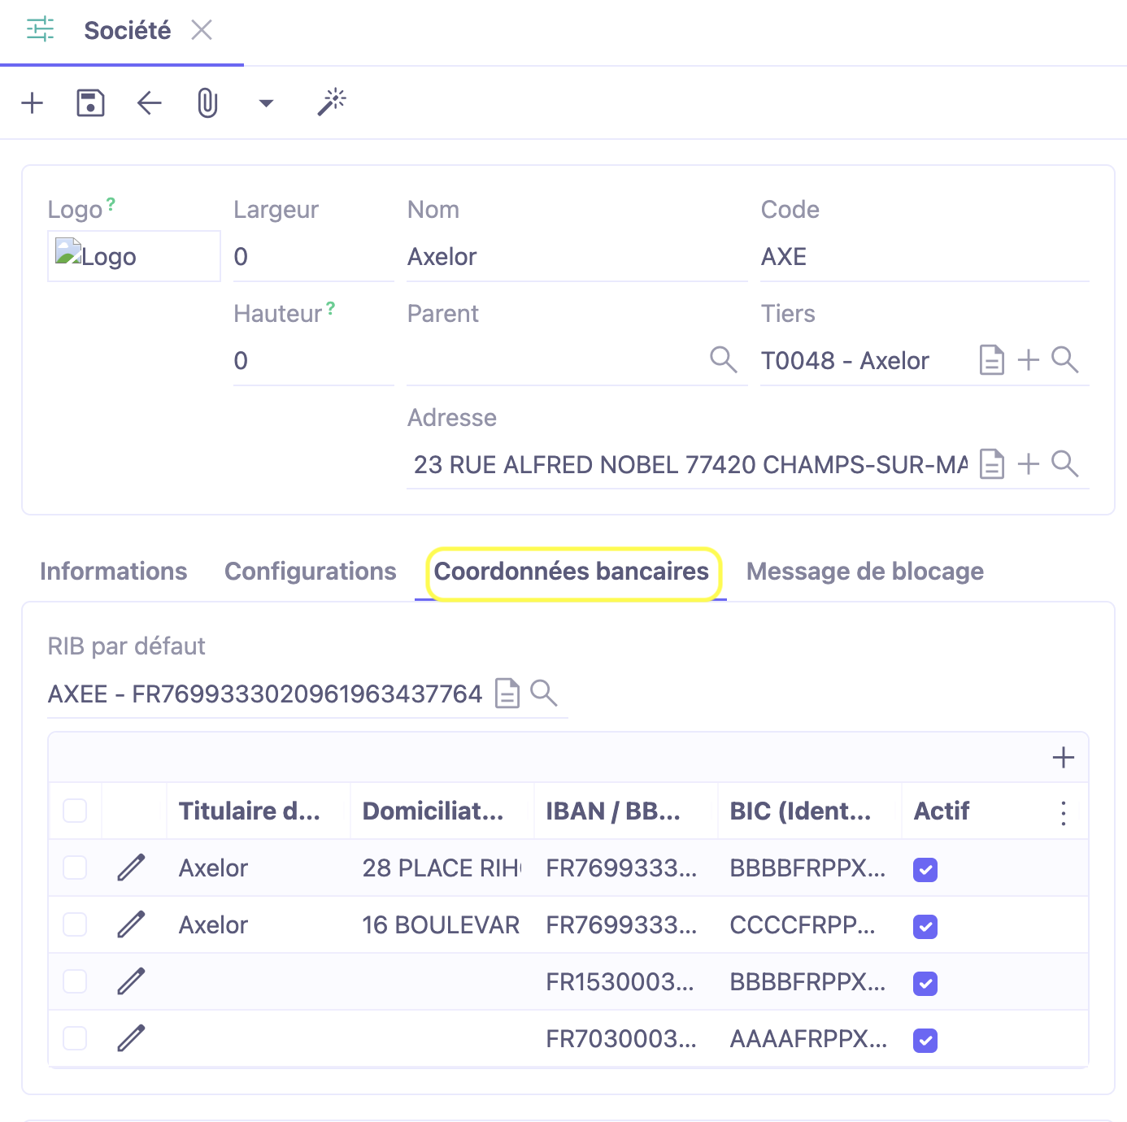Click the Logo image placeholder
The width and height of the screenshot is (1127, 1122).
pos(134,256)
